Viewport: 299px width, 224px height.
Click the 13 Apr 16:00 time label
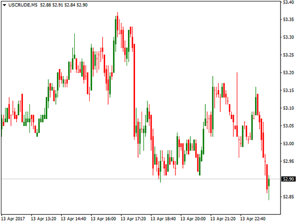pos(103,219)
